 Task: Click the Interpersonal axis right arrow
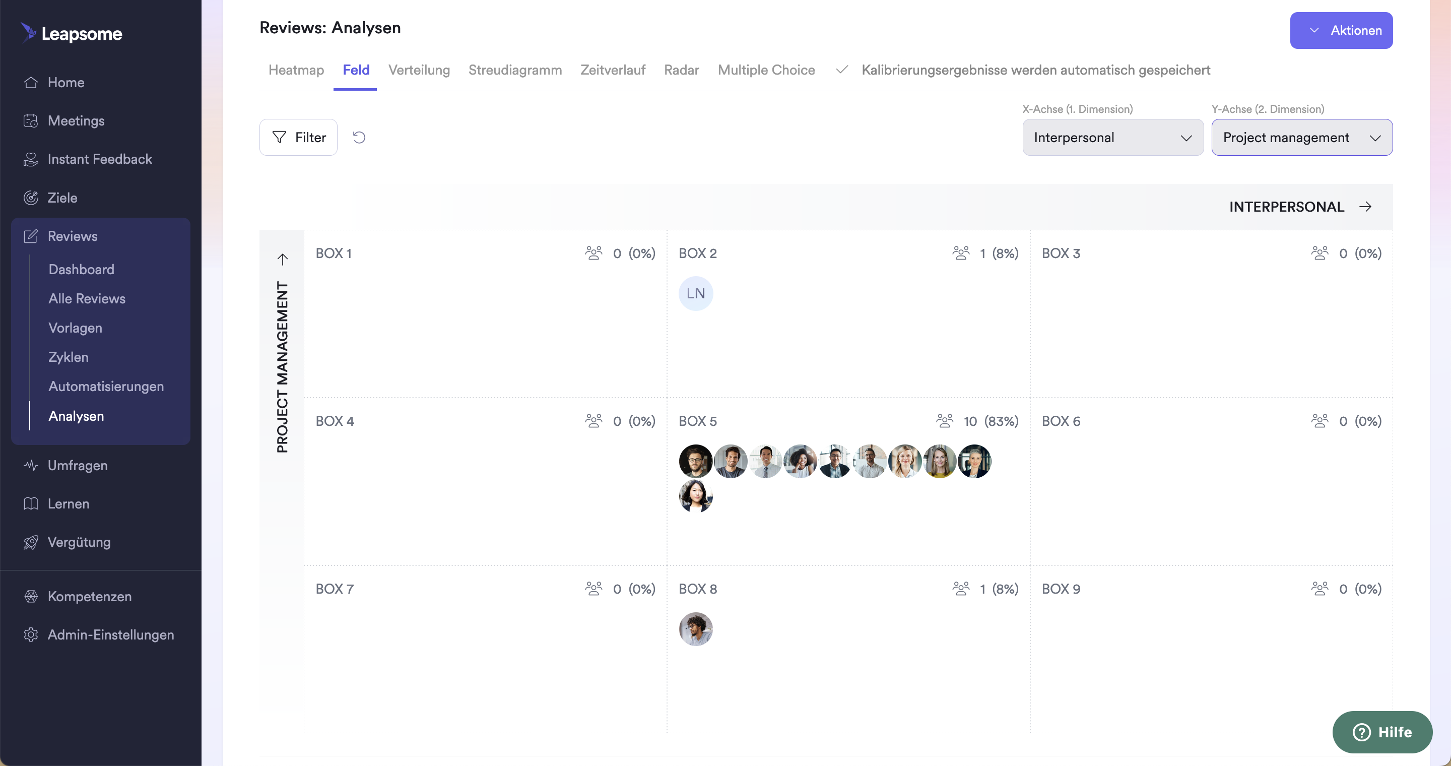(x=1365, y=207)
